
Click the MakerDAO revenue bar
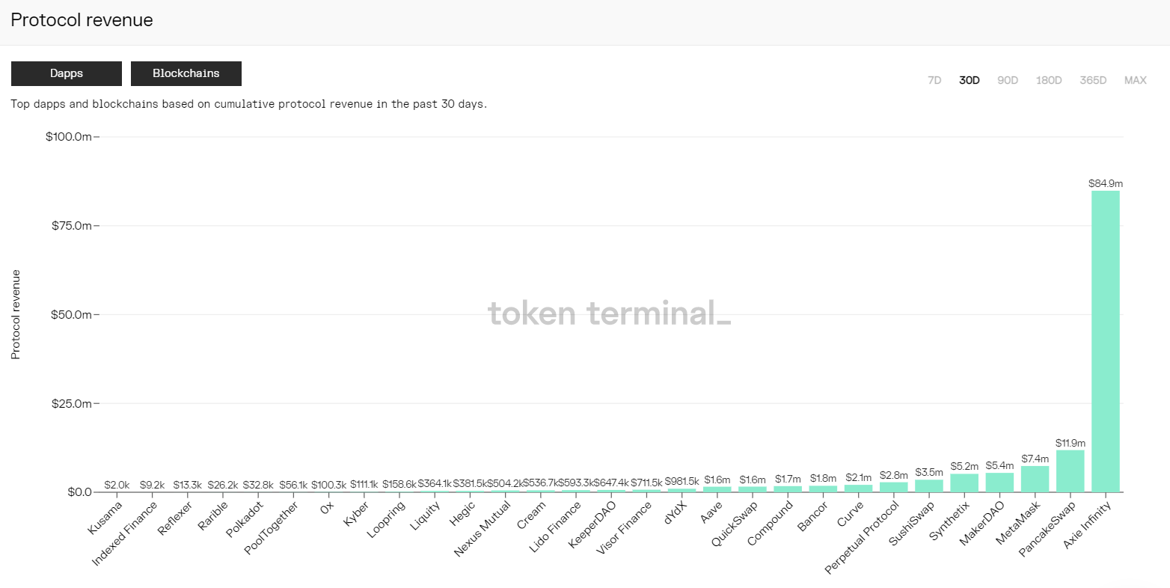coord(1000,482)
